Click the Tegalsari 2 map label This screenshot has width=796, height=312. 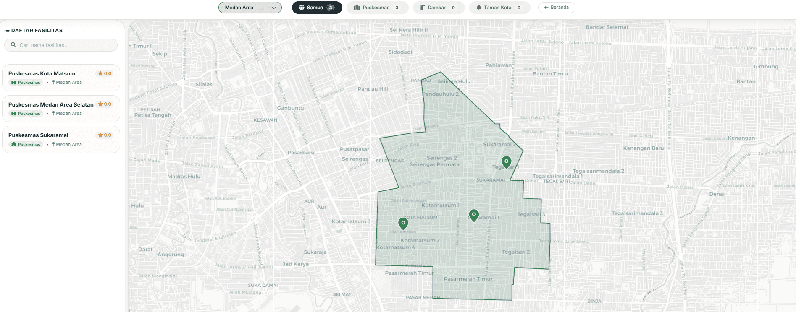[x=516, y=252]
